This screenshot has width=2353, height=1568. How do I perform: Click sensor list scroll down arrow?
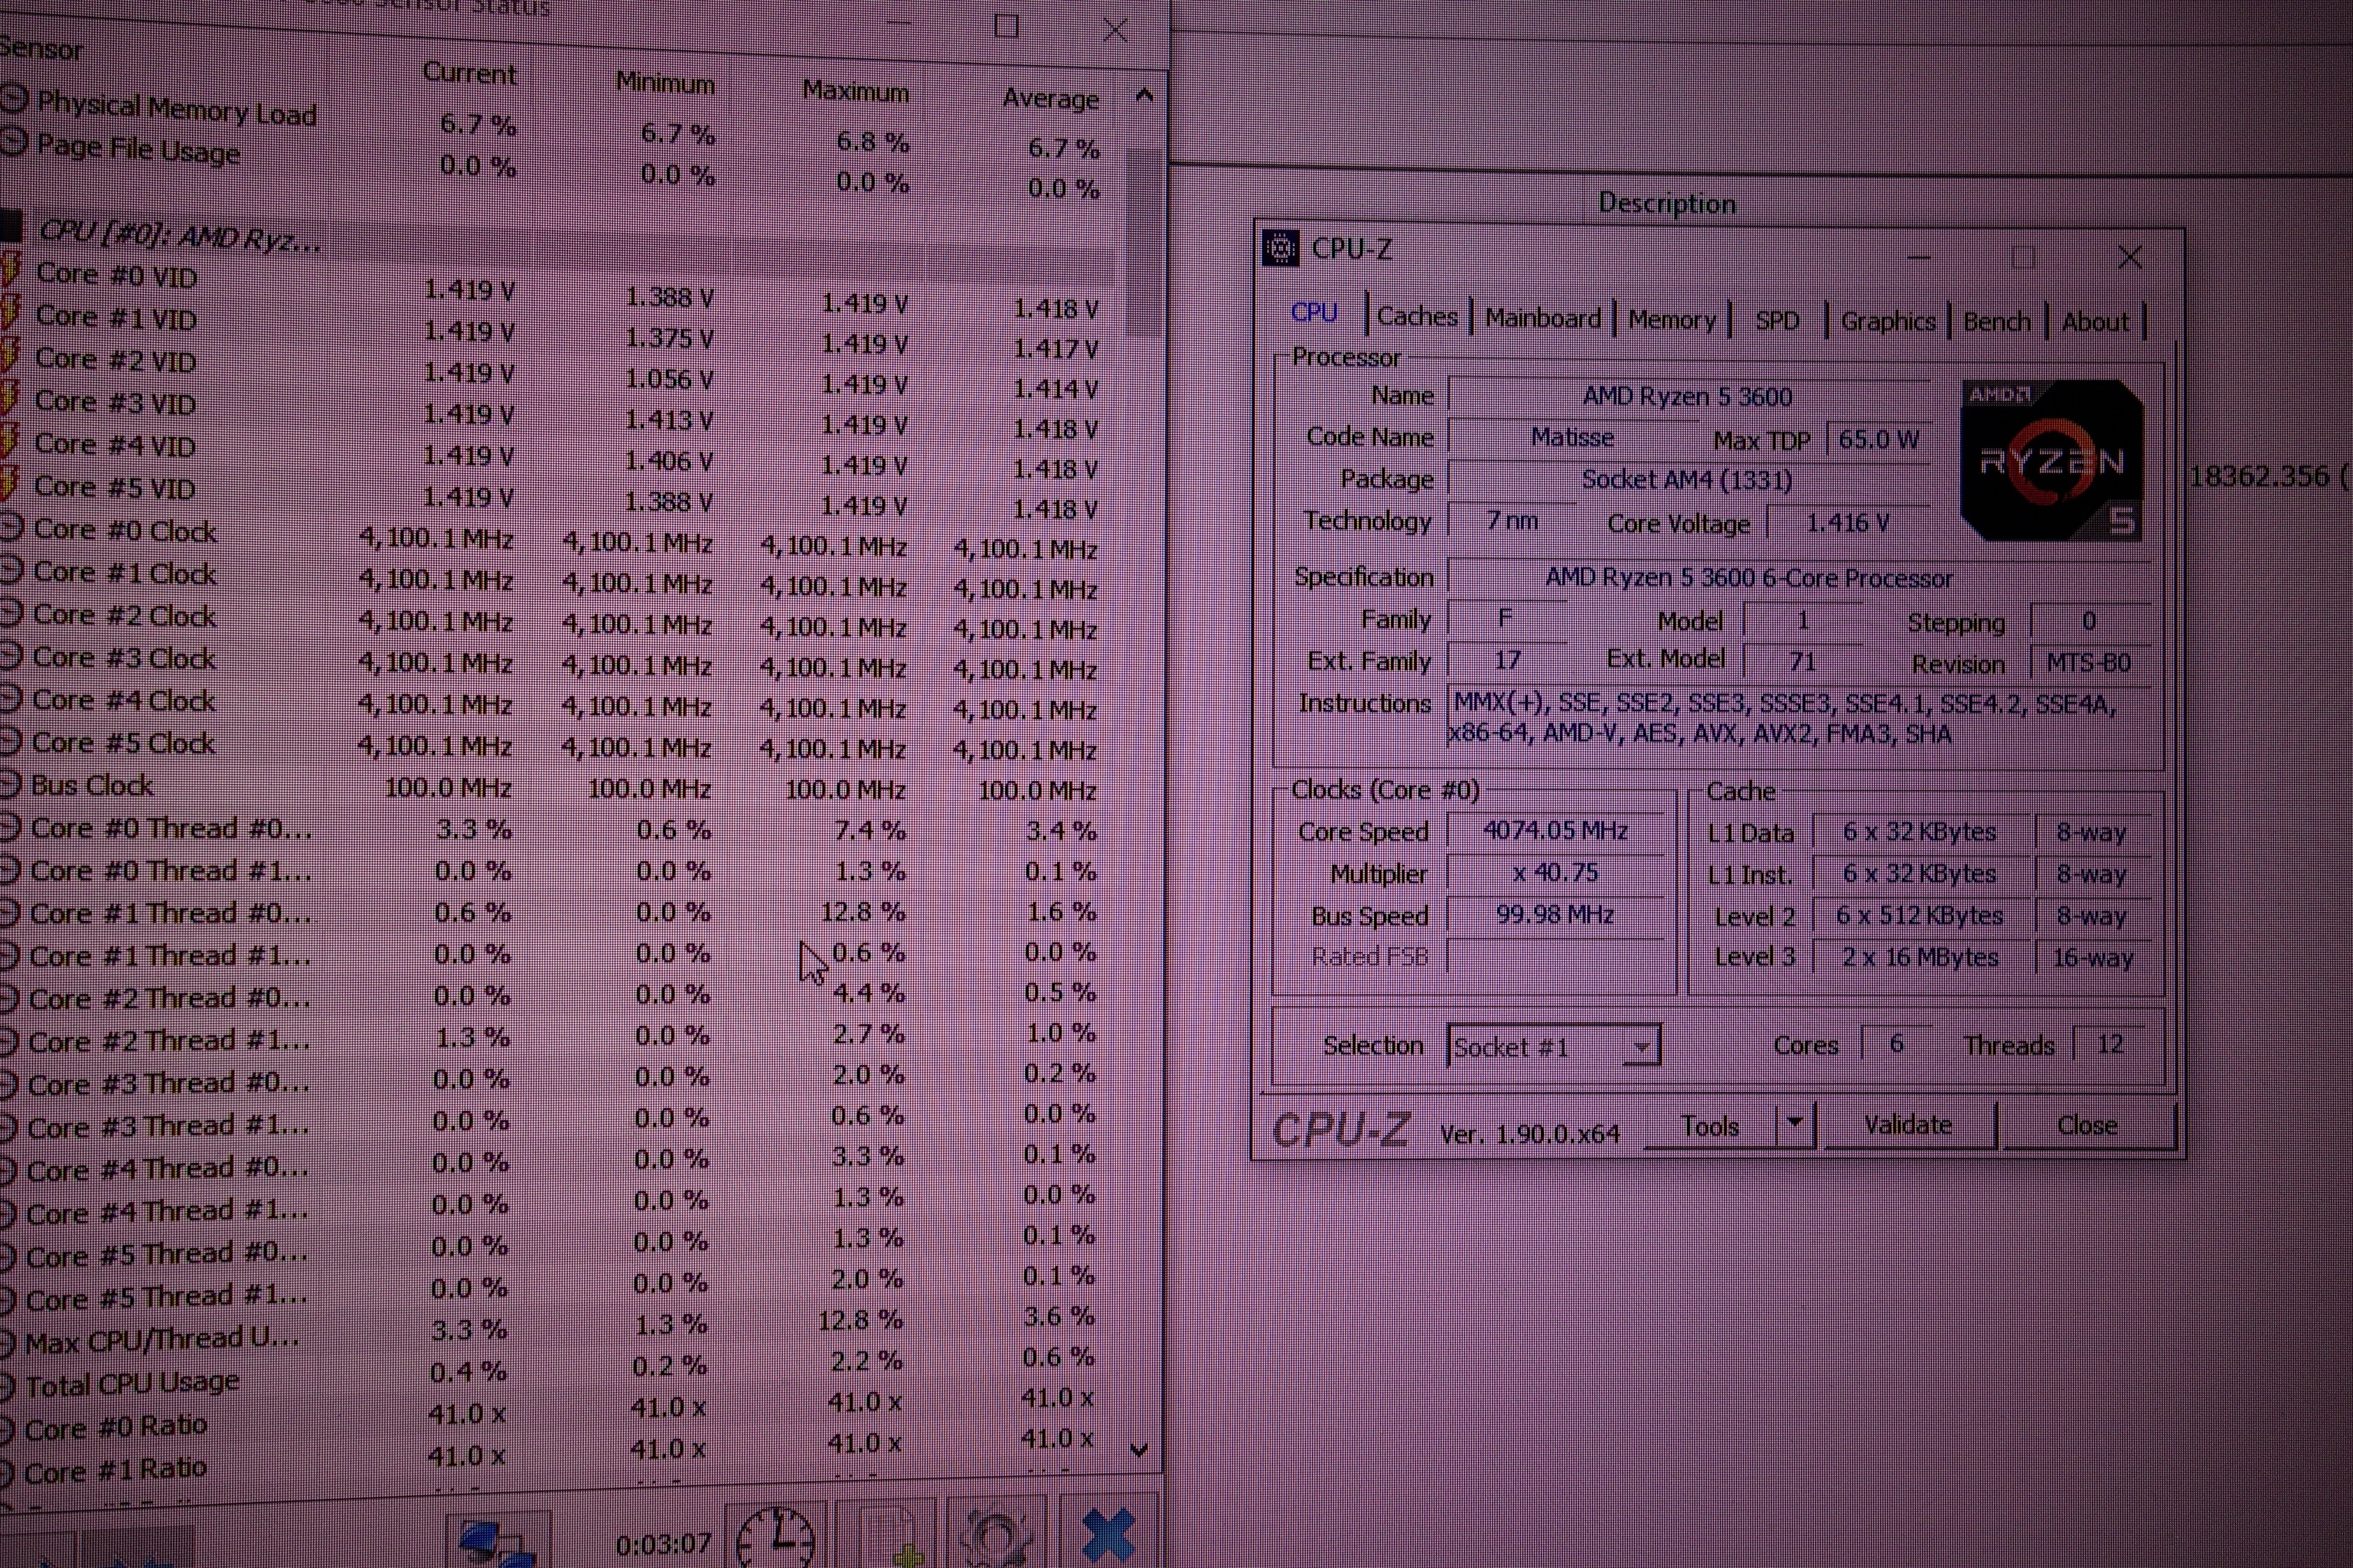[x=1139, y=1449]
